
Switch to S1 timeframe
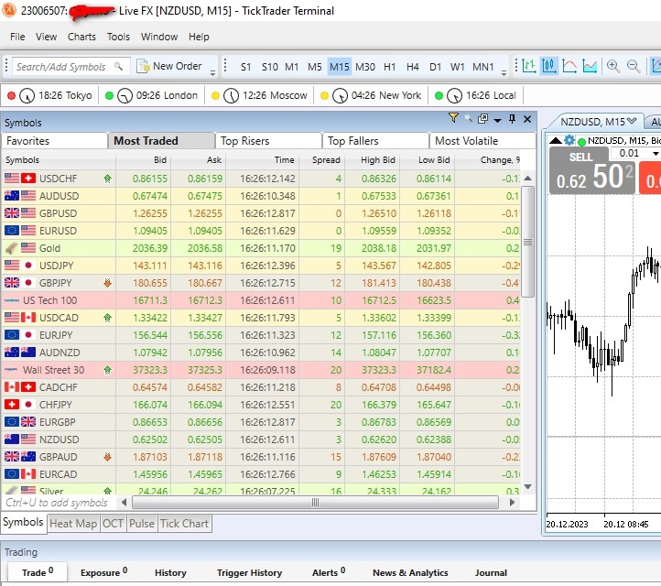pyautogui.click(x=245, y=67)
